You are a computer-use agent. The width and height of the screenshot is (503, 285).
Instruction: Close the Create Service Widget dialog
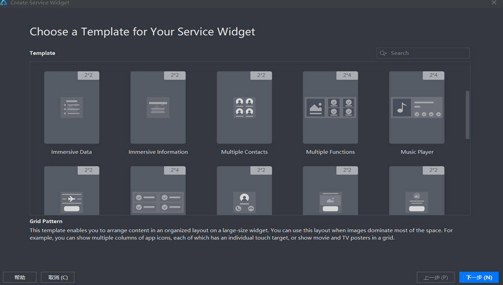(494, 3)
